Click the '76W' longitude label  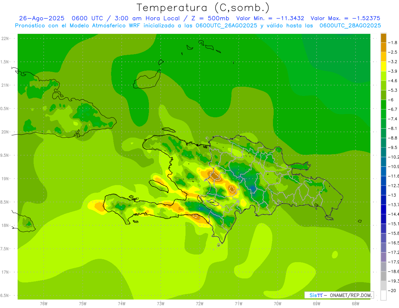[x=44, y=304]
